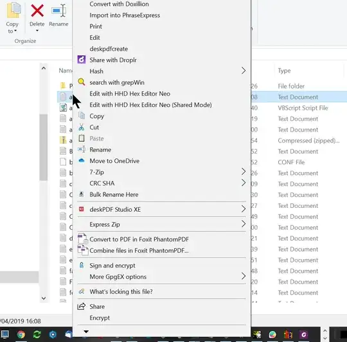Click the Rename ribbon icon
This screenshot has height=342, width=347.
58,10
